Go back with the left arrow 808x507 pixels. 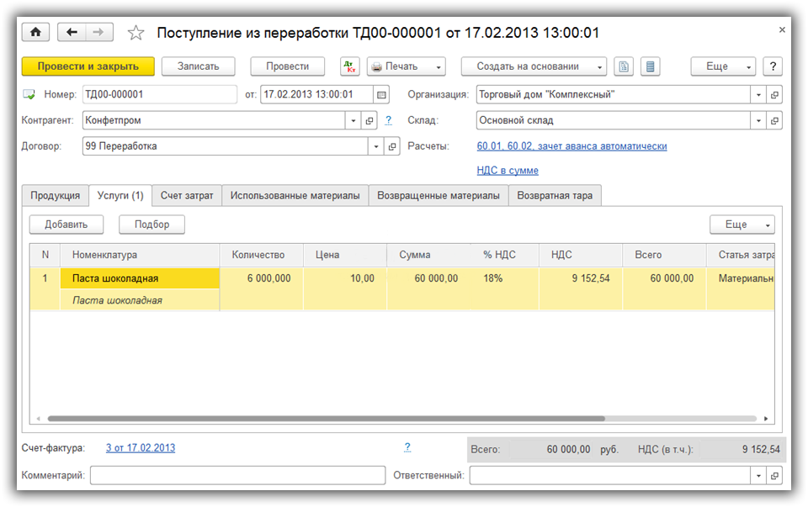coord(72,32)
